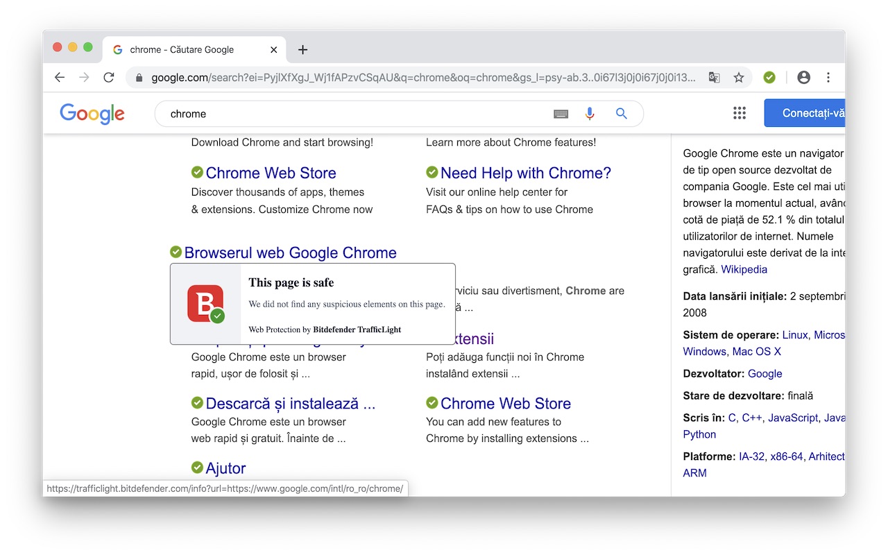Click the translate page icon
This screenshot has width=888, height=555.
click(714, 78)
